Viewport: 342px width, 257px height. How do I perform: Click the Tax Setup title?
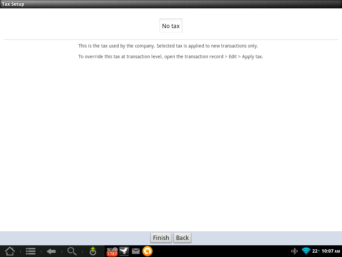[x=13, y=4]
